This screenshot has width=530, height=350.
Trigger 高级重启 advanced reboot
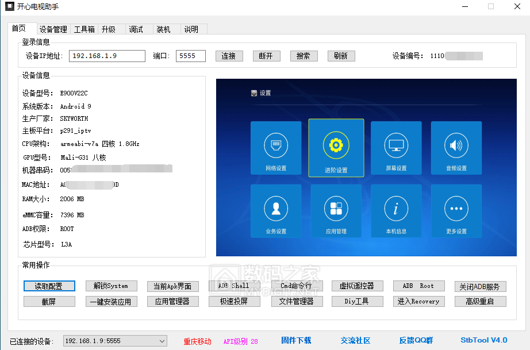pyautogui.click(x=480, y=301)
